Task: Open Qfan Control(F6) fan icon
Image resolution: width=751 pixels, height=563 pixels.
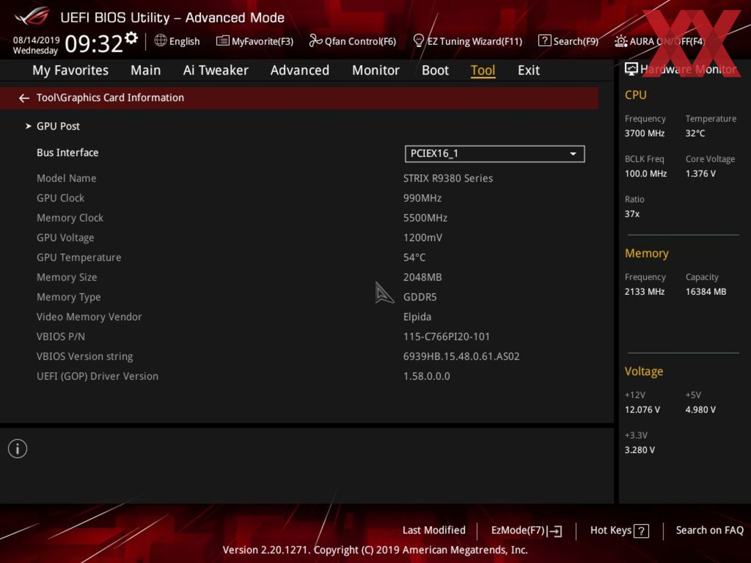Action: pyautogui.click(x=315, y=40)
